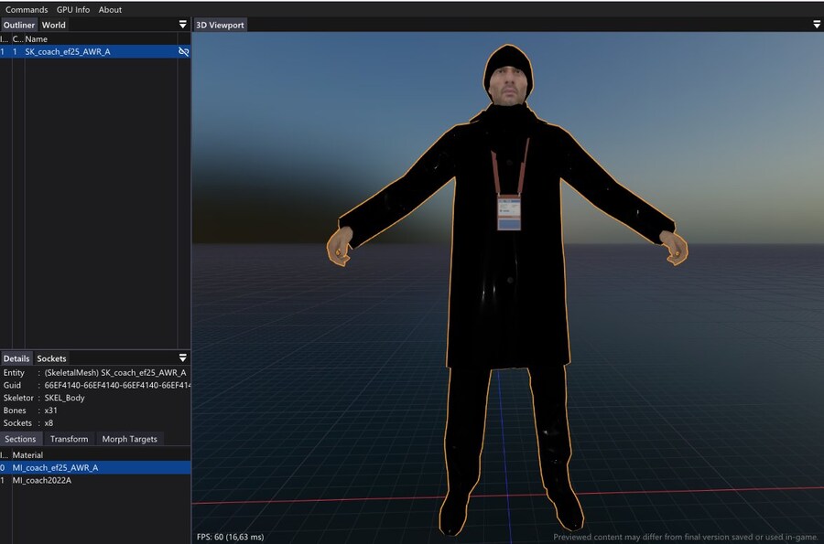This screenshot has width=824, height=544.
Task: Open the Commands menu
Action: coord(27,10)
